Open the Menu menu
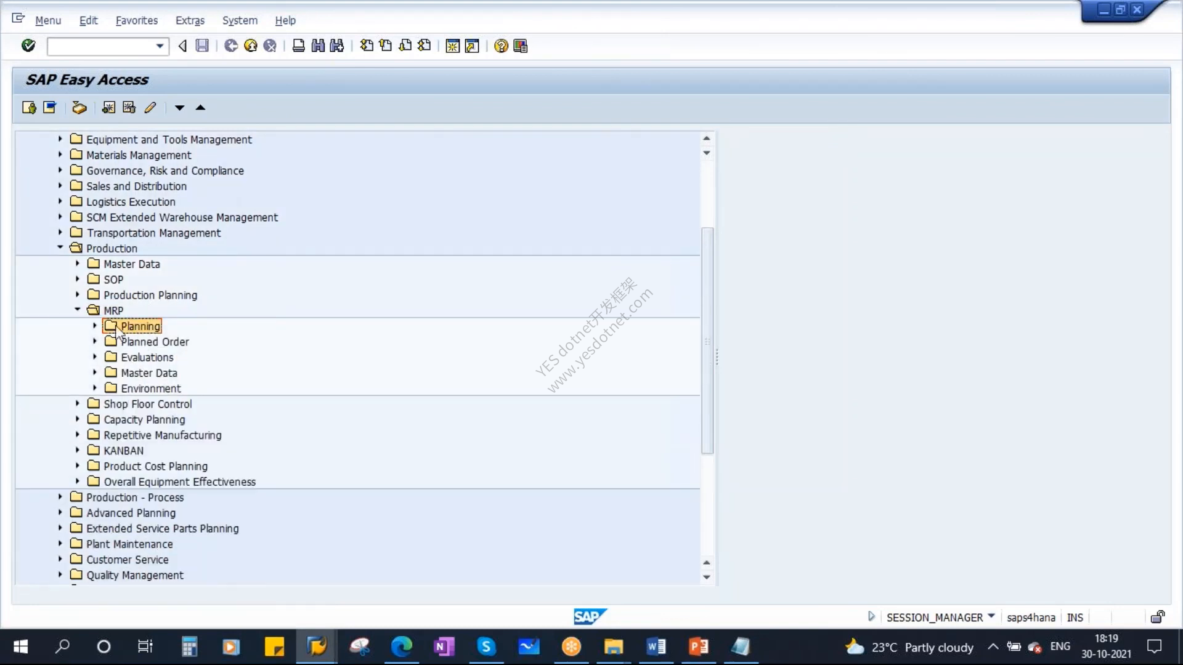Viewport: 1183px width, 665px height. pyautogui.click(x=48, y=20)
